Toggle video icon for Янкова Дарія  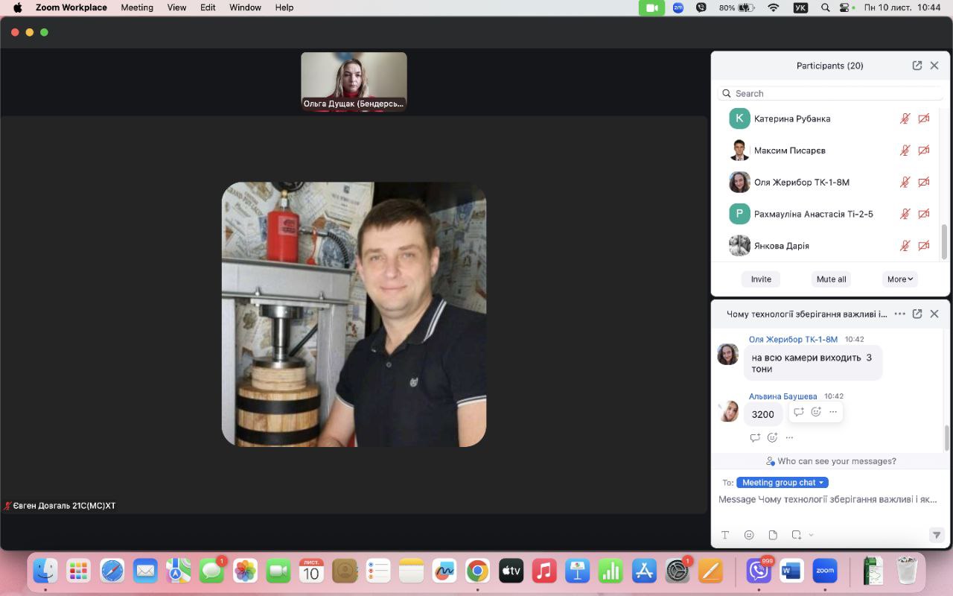[x=924, y=246]
